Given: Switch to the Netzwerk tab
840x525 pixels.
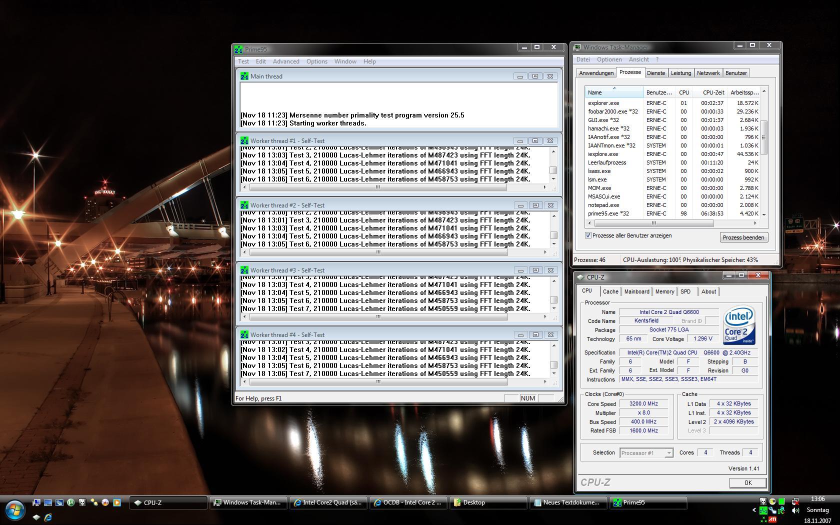Looking at the screenshot, I should coord(708,73).
